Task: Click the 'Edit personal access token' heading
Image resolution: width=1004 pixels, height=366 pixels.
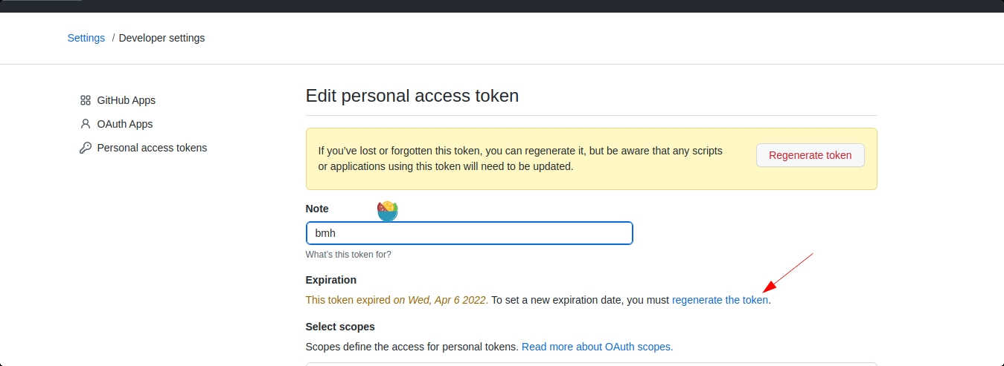Action: click(412, 96)
